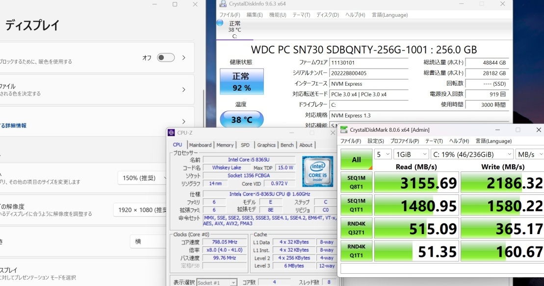544x286 pixels.
Task: Open 設定(S) menu in CrystalDiskMark
Action: pos(376,141)
